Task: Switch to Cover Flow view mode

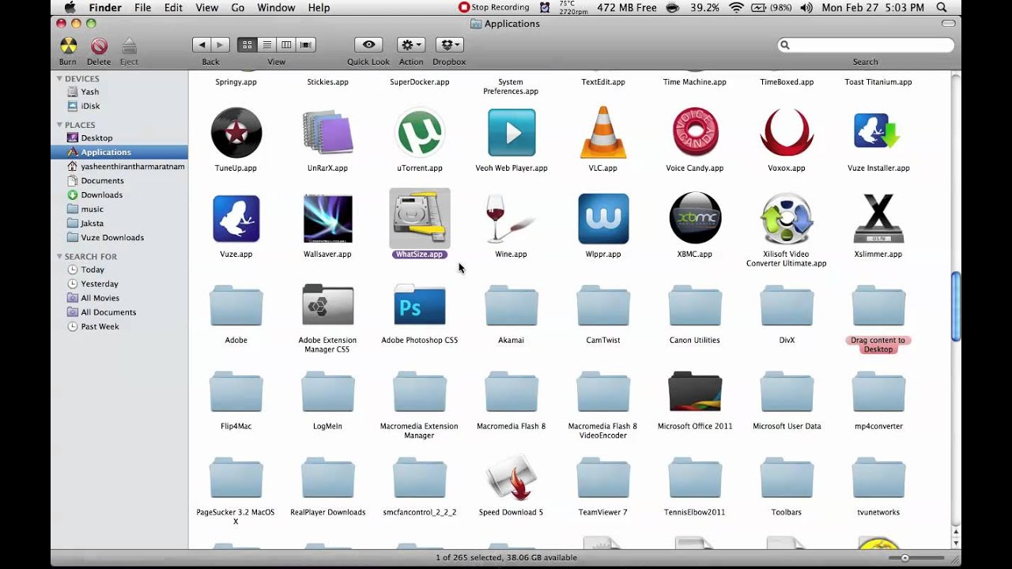Action: coord(306,45)
